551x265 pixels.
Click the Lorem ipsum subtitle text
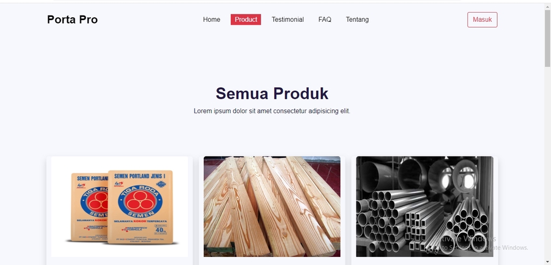[x=272, y=111]
